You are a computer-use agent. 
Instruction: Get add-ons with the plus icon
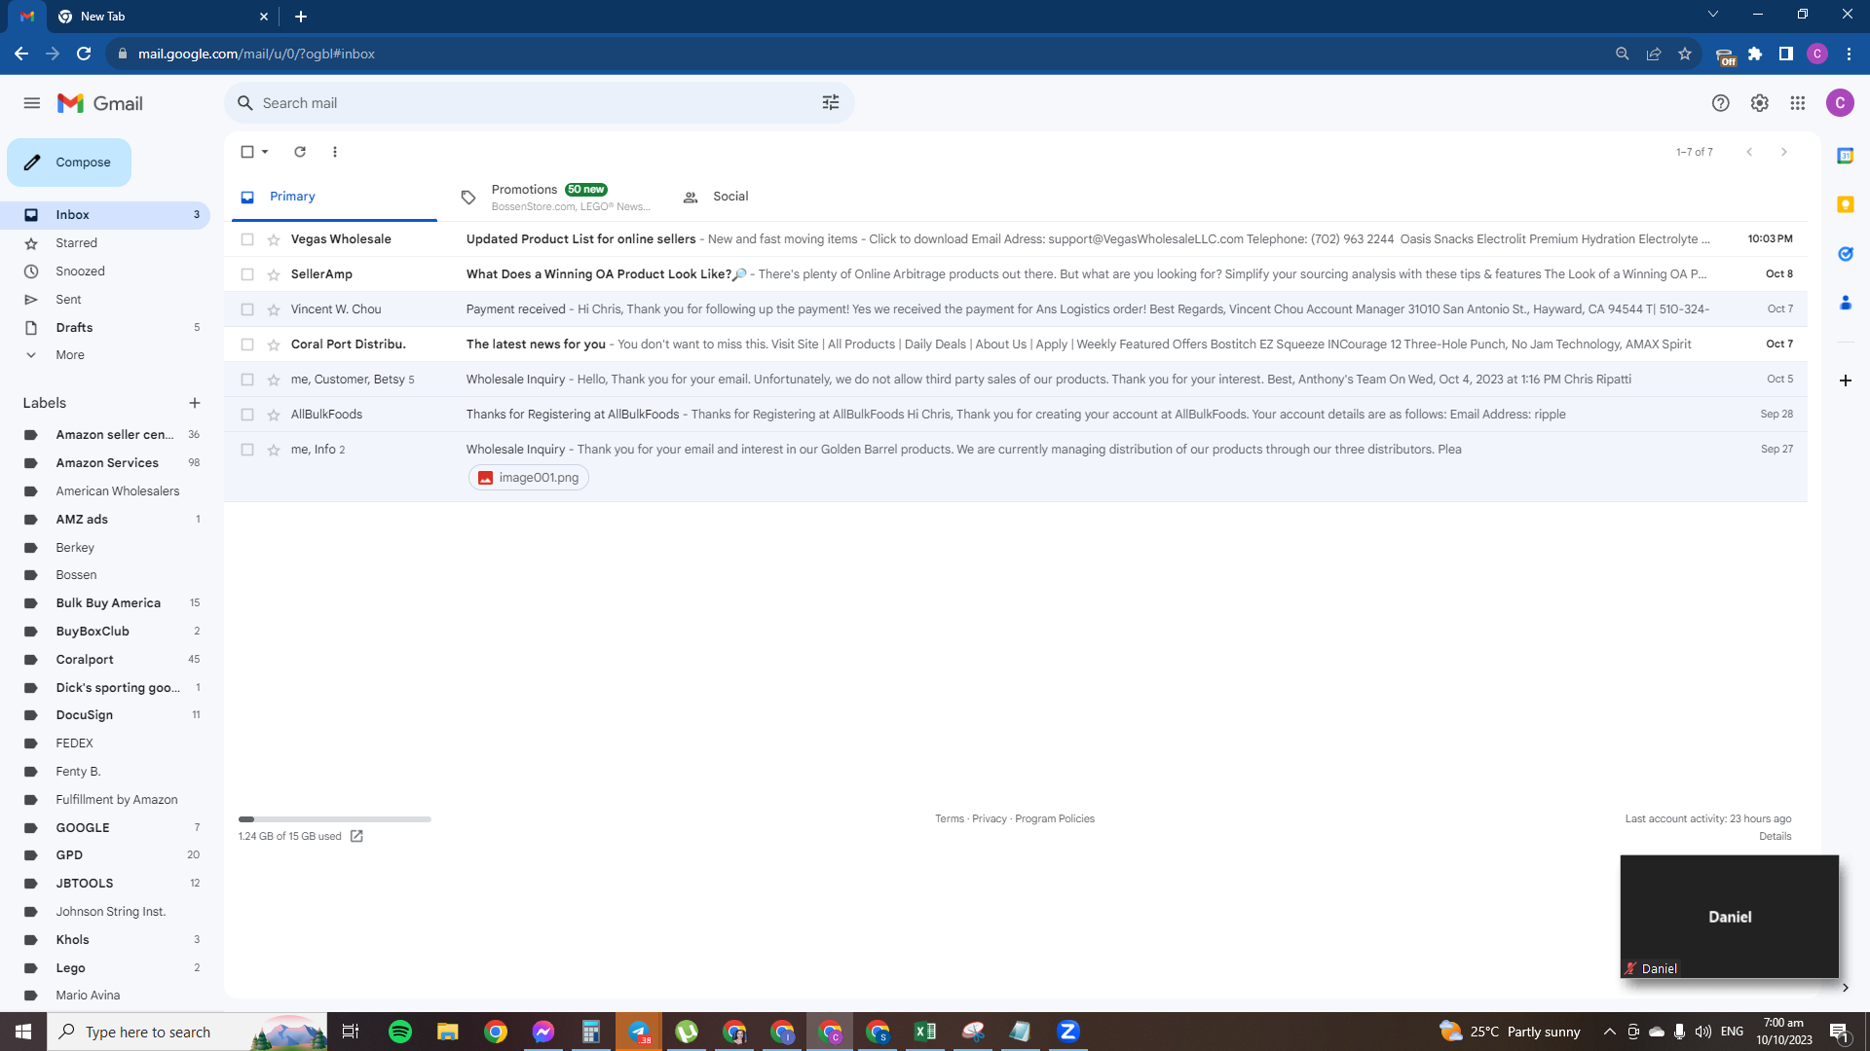(1846, 381)
